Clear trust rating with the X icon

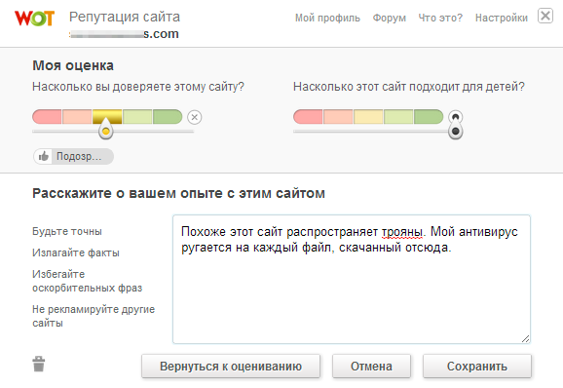(x=194, y=117)
